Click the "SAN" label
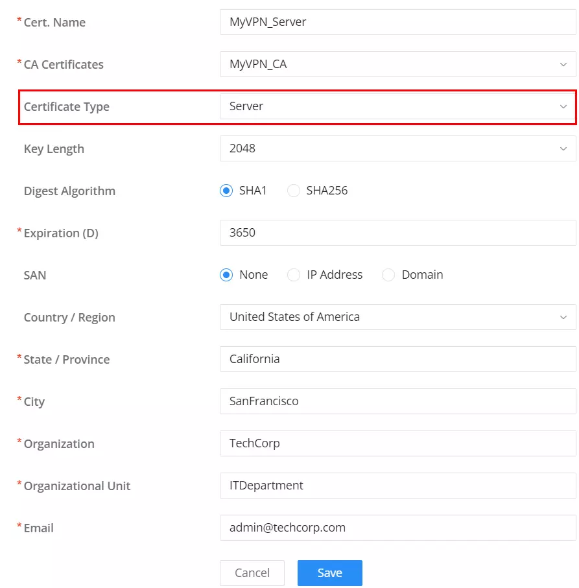 click(35, 276)
